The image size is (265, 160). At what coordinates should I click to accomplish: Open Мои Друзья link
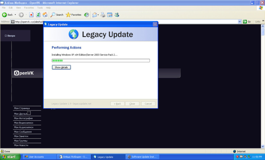coord(21,114)
